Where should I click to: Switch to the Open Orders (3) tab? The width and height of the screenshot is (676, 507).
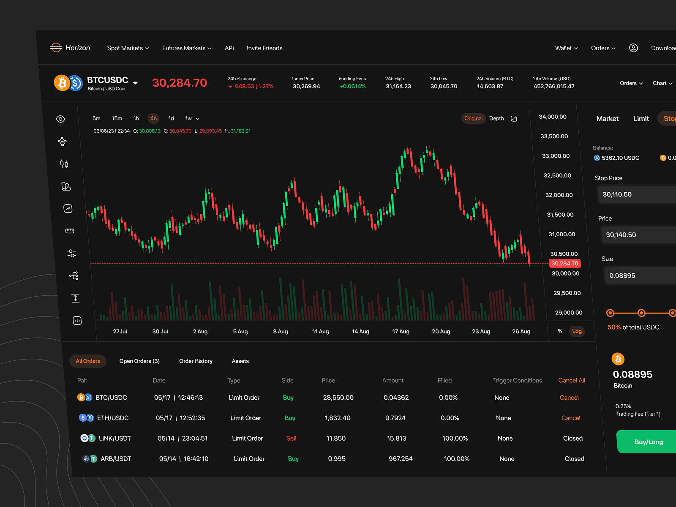tap(139, 361)
